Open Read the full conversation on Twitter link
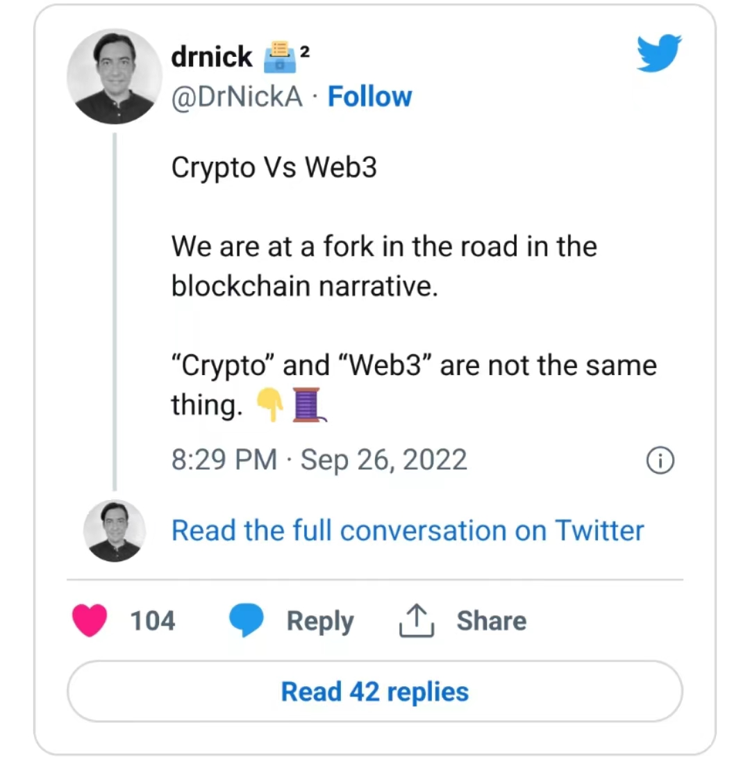The width and height of the screenshot is (750, 764). (x=408, y=530)
